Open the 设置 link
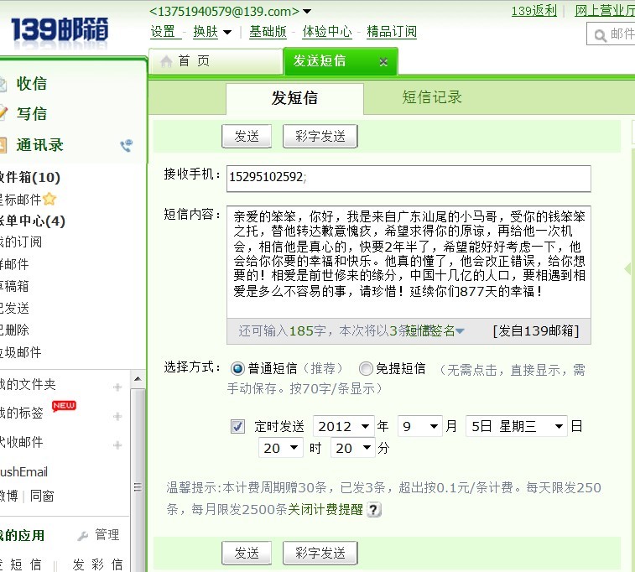This screenshot has width=635, height=572. [x=163, y=32]
